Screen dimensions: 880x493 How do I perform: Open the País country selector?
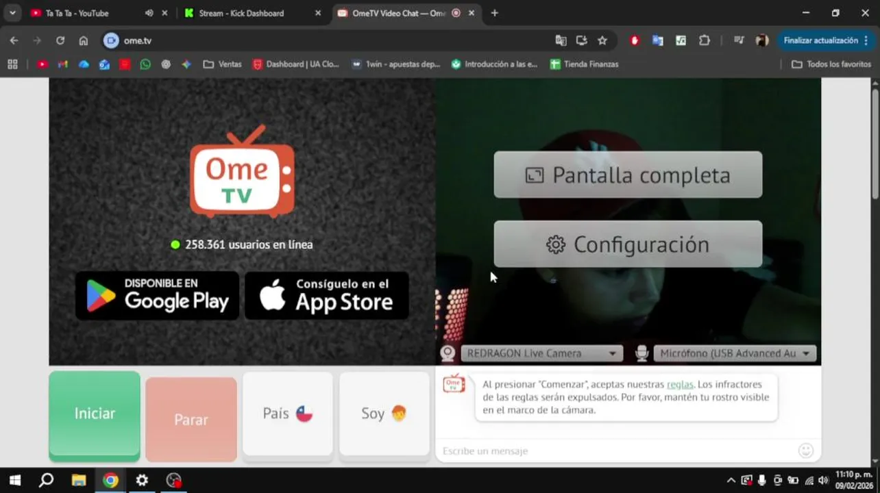pyautogui.click(x=288, y=414)
